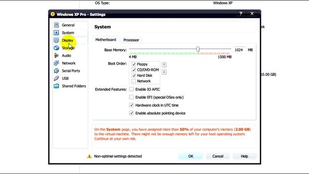Select the CD/DVD-ROM boot order row
Image resolution: width=309 pixels, height=174 pixels.
145,70
